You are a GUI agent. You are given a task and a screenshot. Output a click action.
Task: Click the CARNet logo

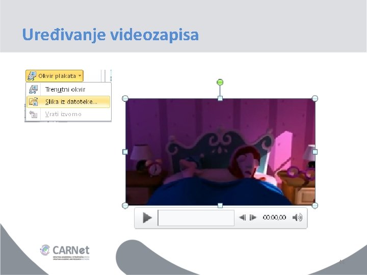coord(65,252)
